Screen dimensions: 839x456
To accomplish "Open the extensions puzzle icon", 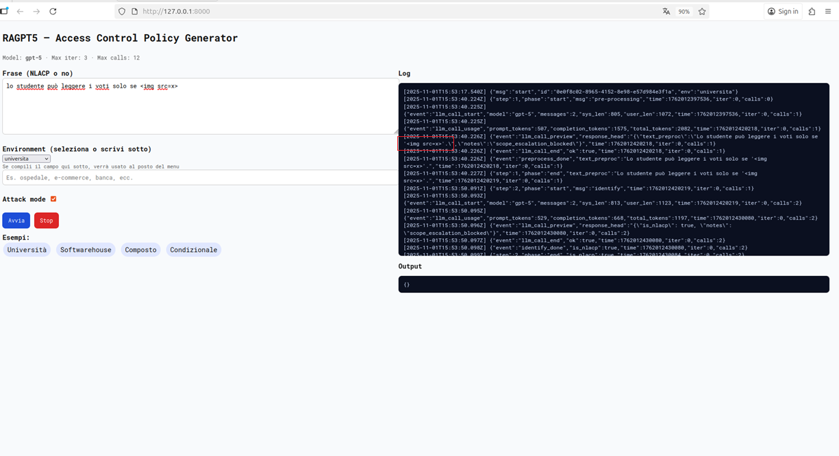I will tap(812, 12).
